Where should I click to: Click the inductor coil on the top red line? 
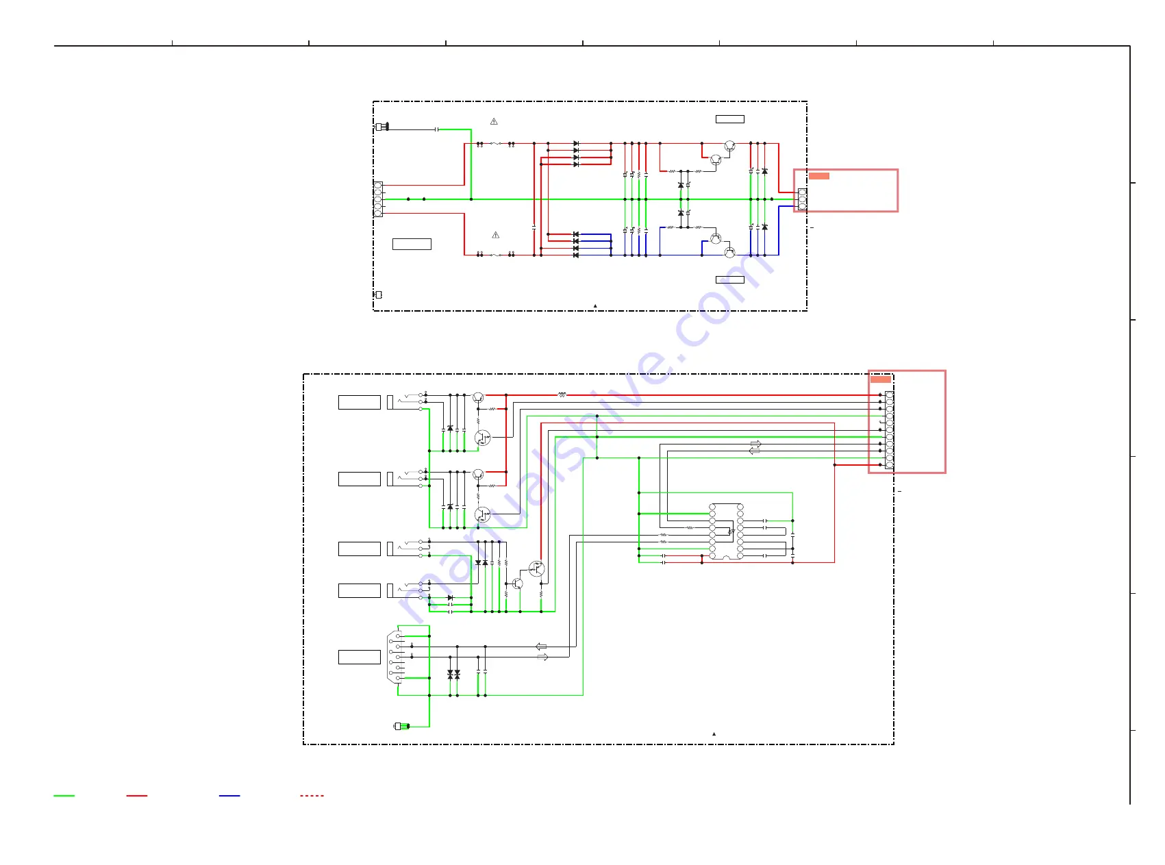click(562, 394)
